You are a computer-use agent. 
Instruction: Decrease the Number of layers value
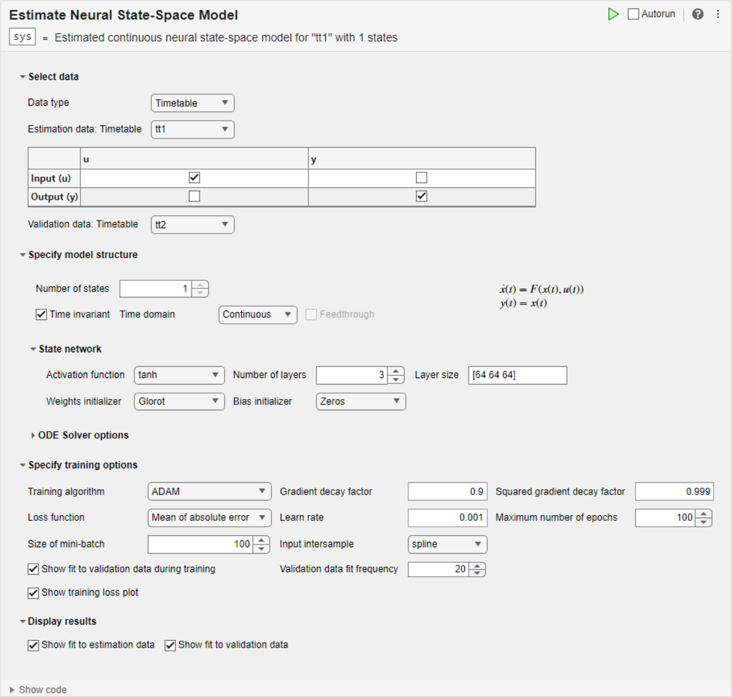point(396,379)
